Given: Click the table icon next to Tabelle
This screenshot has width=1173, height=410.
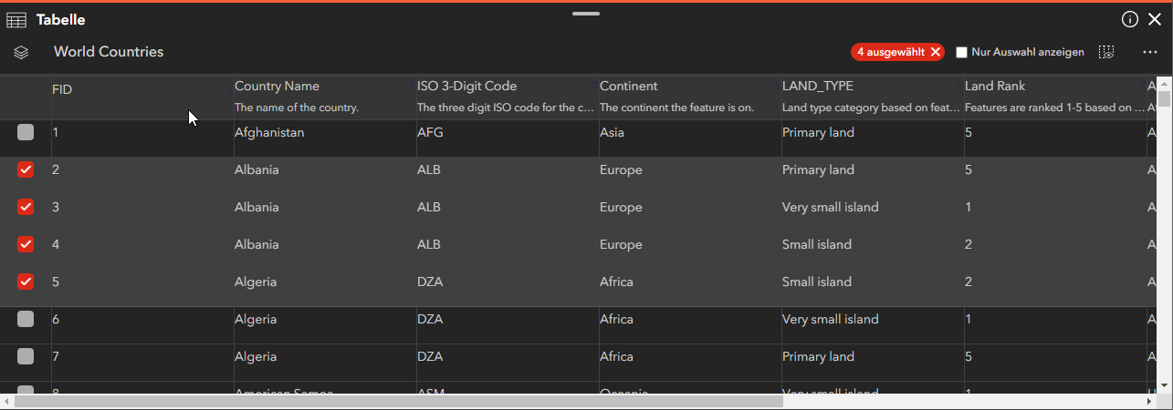Looking at the screenshot, I should coord(16,20).
